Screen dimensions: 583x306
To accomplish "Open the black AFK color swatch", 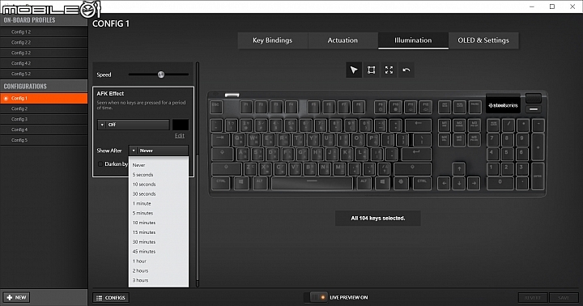I will coord(181,125).
